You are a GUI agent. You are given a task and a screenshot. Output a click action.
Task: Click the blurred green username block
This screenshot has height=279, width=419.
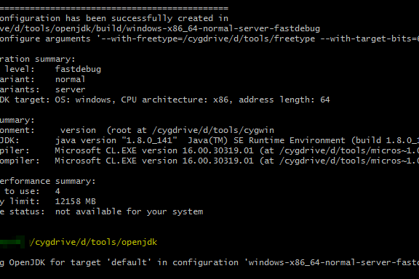12,242
